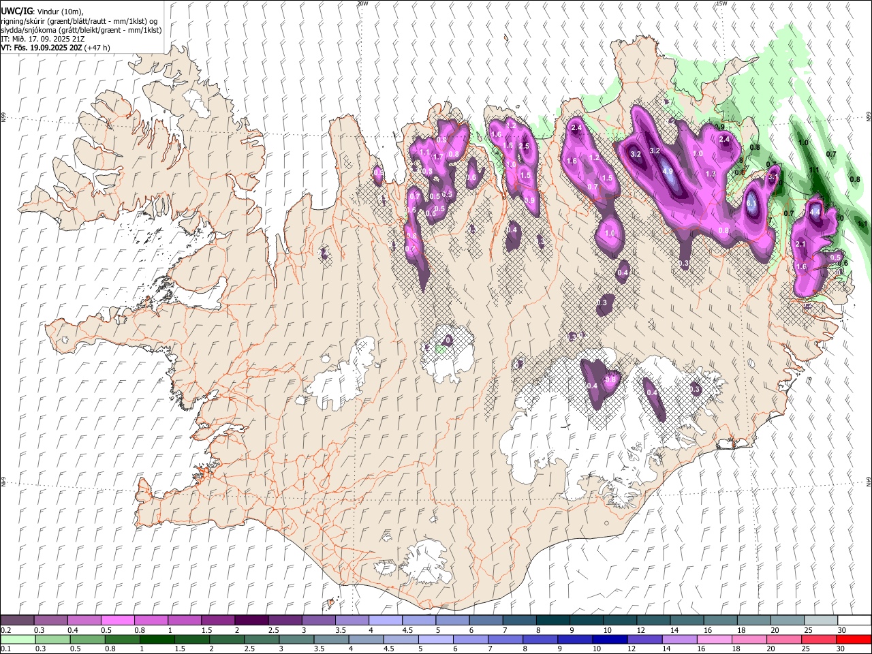
Task: Pick the darkest purple 2–2.5 snow legend swatch
Action: click(x=251, y=621)
